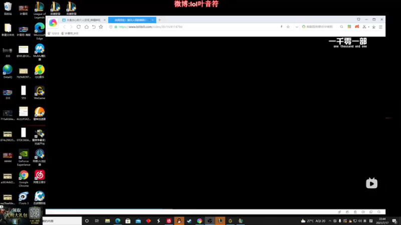Switch to OBS on the taskbar
Screen dimensions: 401x225
pyautogui.click(x=210, y=221)
